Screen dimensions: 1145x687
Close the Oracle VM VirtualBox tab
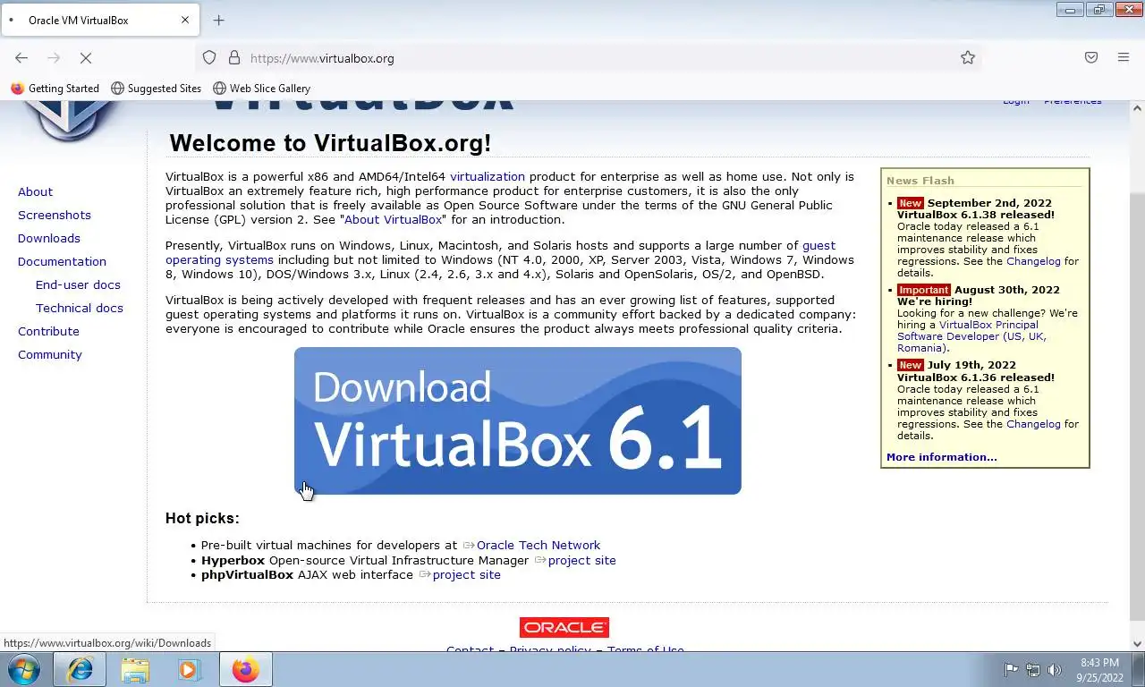point(185,20)
